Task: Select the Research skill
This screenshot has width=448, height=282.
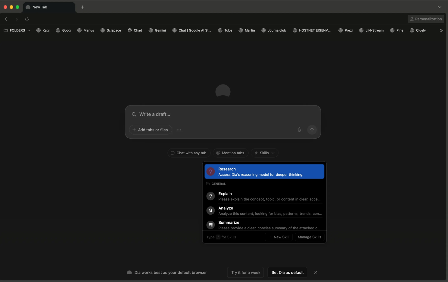Action: [264, 172]
